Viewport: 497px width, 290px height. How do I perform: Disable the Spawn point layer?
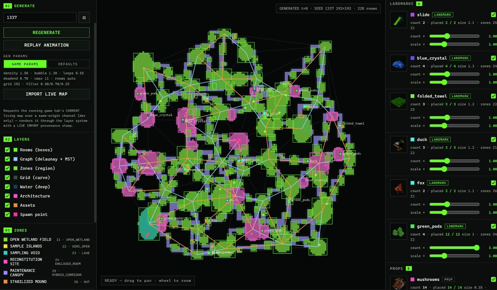click(x=7, y=214)
